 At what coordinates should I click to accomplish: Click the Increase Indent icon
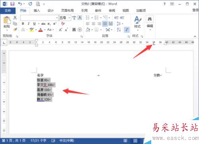122,18
